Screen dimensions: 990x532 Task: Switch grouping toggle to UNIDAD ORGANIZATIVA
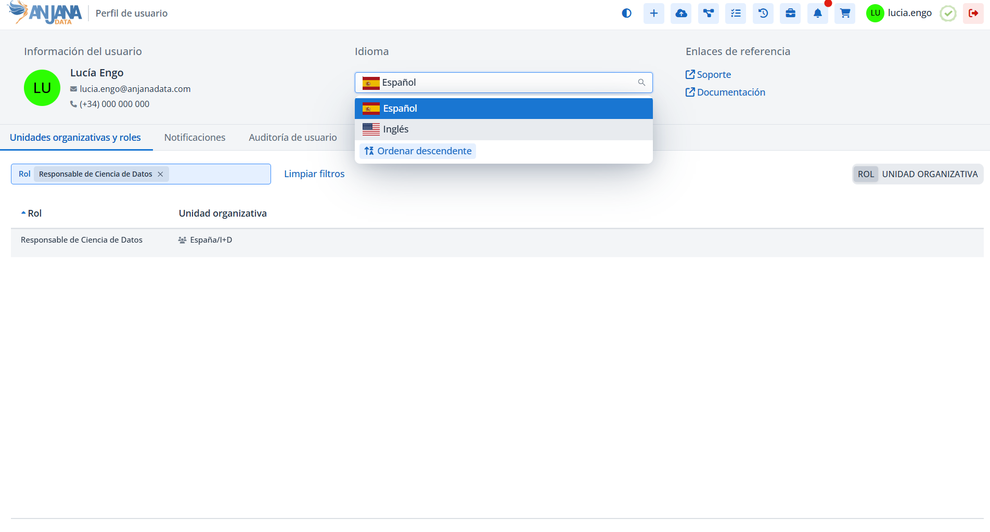(x=929, y=175)
